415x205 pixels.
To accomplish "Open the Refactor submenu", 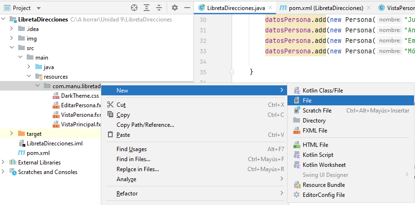I will coord(194,194).
